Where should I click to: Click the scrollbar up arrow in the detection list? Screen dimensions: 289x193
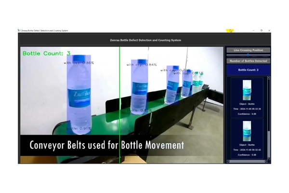pos(269,79)
